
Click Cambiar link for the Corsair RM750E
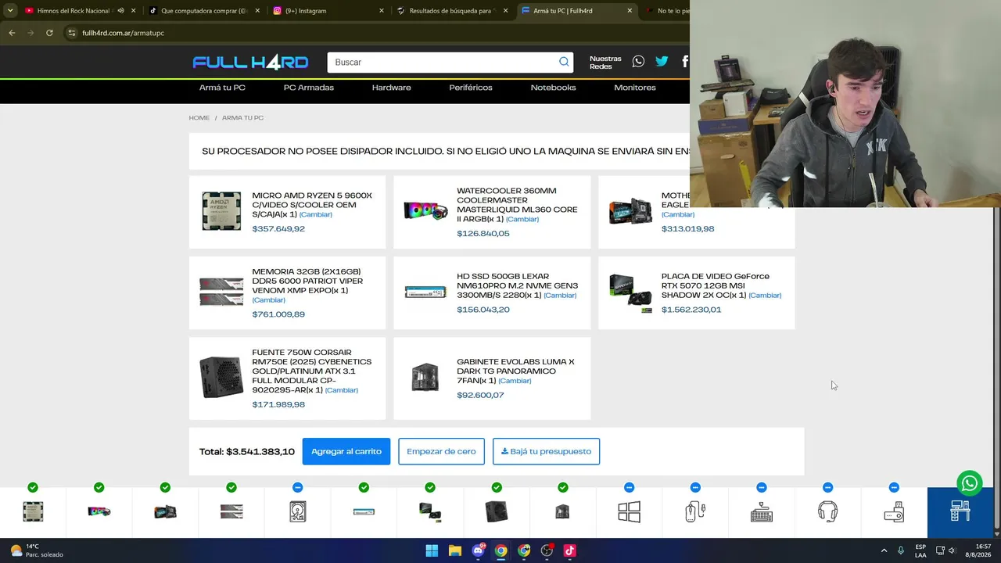click(342, 390)
